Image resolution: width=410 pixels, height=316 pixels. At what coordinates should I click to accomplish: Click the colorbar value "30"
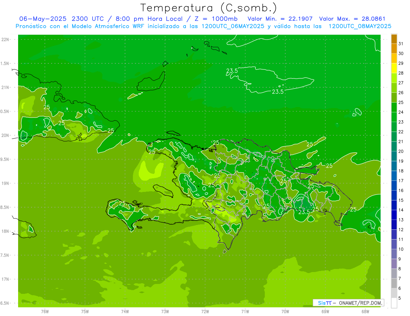point(401,54)
